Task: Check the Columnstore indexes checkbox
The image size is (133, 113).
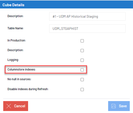Action: (82, 70)
